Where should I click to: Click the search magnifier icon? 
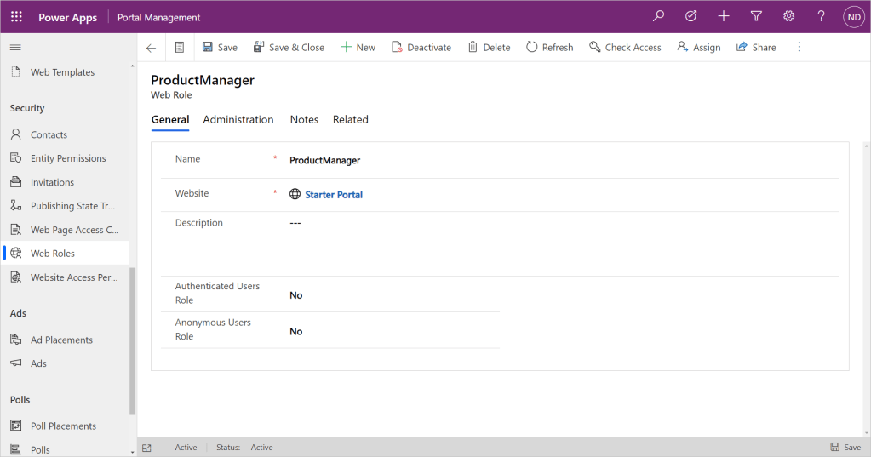tap(658, 16)
